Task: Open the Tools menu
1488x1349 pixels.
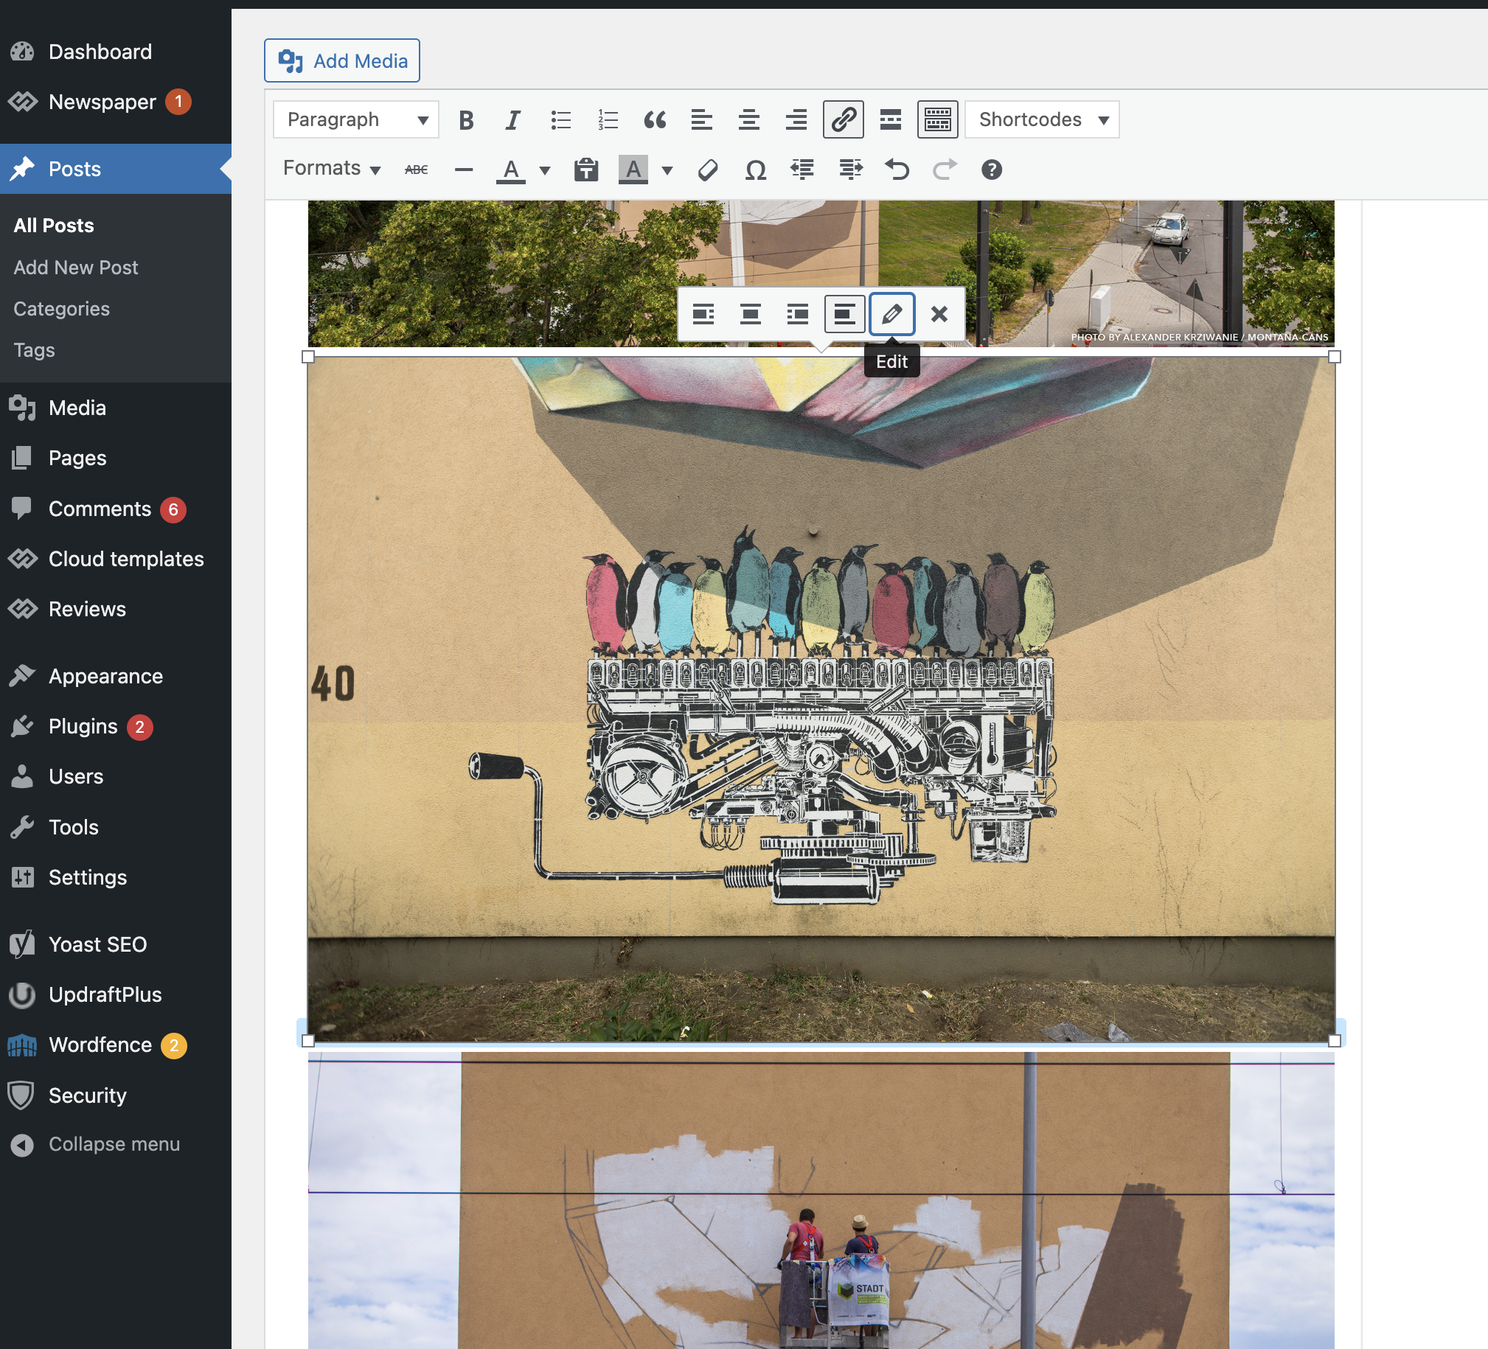Action: pyautogui.click(x=116, y=828)
